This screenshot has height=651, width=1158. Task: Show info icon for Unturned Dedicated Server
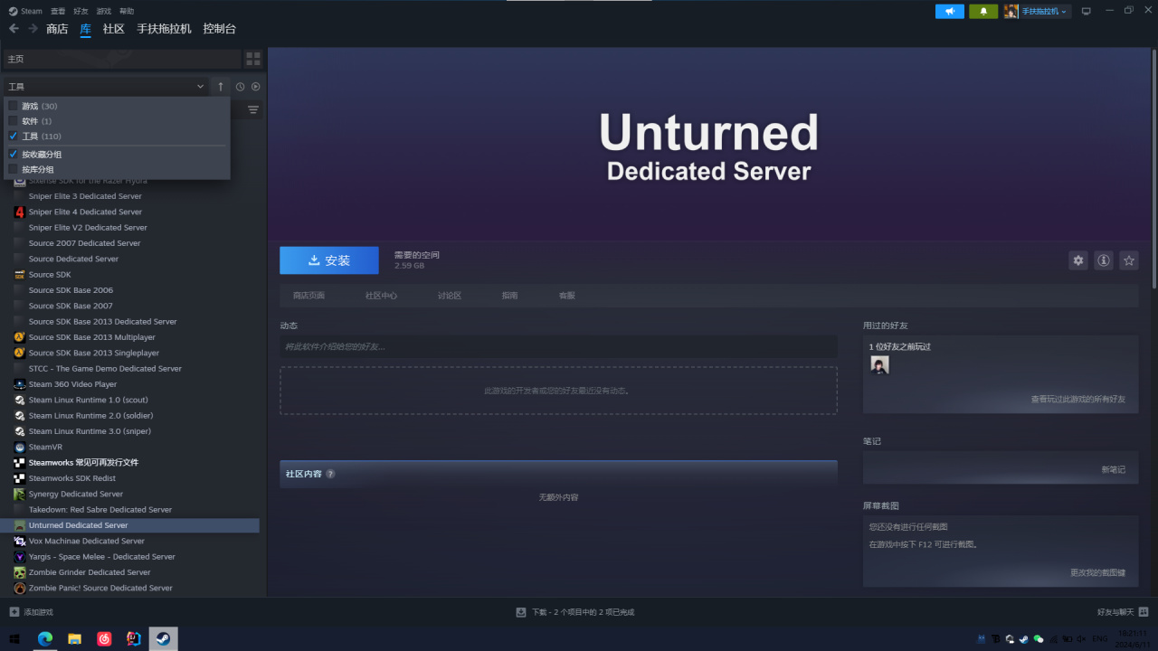(x=1104, y=260)
